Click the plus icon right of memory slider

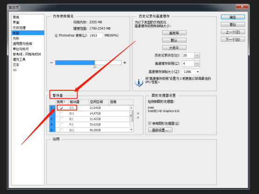coord(125,63)
